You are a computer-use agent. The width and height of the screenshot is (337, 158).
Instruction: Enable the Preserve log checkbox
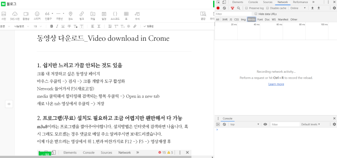[246, 8]
